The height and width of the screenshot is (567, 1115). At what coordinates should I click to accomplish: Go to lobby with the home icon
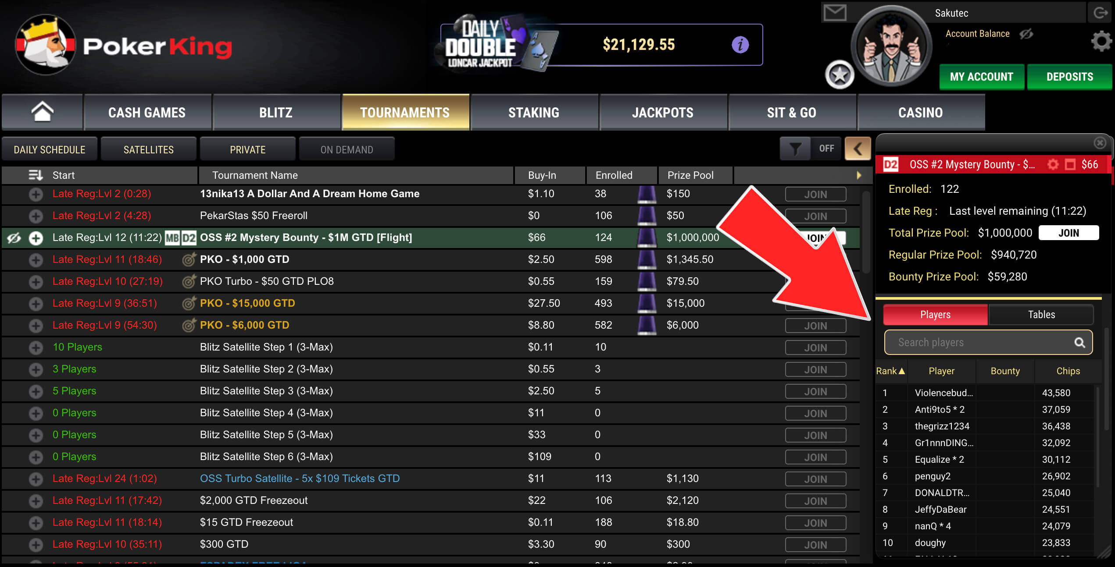(x=42, y=112)
